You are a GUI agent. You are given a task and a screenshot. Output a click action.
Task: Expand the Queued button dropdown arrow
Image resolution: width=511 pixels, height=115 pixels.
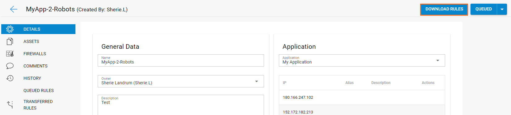coord(502,9)
